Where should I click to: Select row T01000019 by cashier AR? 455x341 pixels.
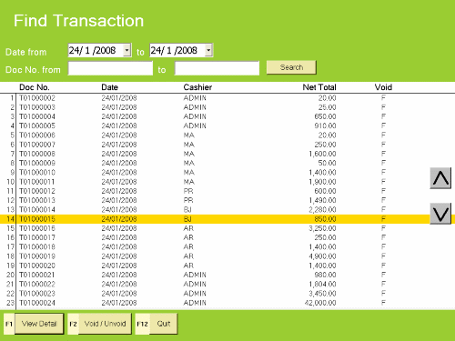[x=227, y=256]
